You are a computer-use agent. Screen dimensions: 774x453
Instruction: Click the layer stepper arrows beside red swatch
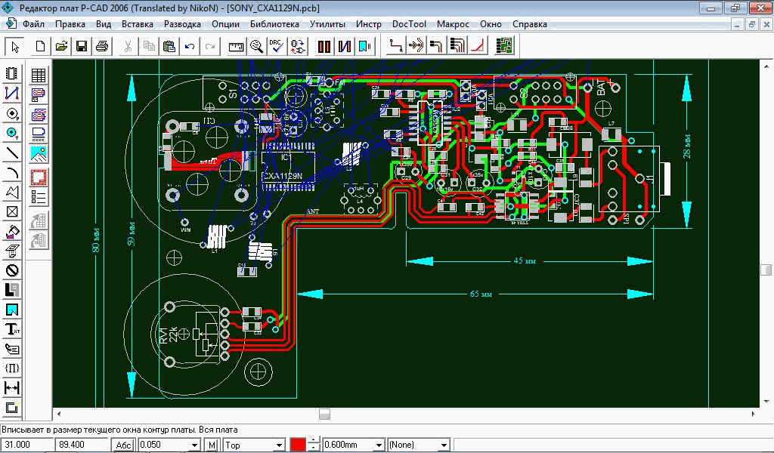(x=313, y=445)
